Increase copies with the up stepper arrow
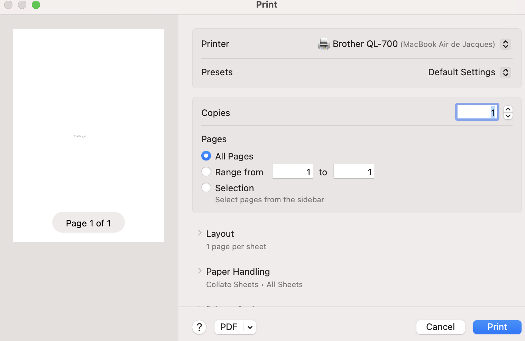Viewport: 525px width, 341px height. [508, 109]
